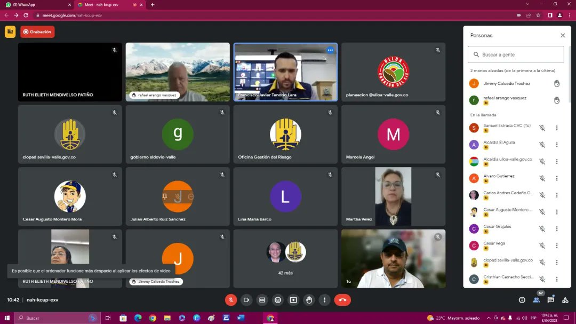Click the camera permission icon in address bar

pyautogui.click(x=519, y=15)
